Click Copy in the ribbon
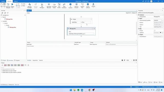164x92 pixels. (18, 6)
